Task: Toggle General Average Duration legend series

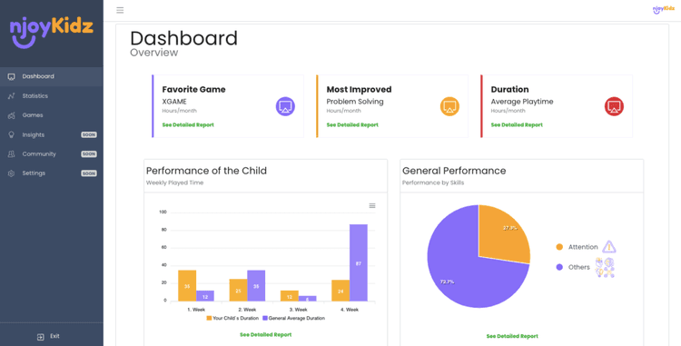Action: tap(293, 318)
